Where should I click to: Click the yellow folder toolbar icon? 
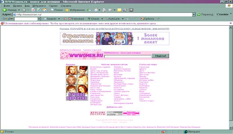pos(119,10)
